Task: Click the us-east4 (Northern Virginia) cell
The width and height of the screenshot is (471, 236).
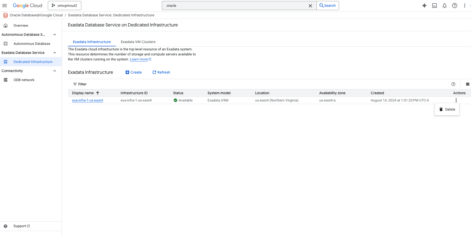Action: tap(277, 100)
